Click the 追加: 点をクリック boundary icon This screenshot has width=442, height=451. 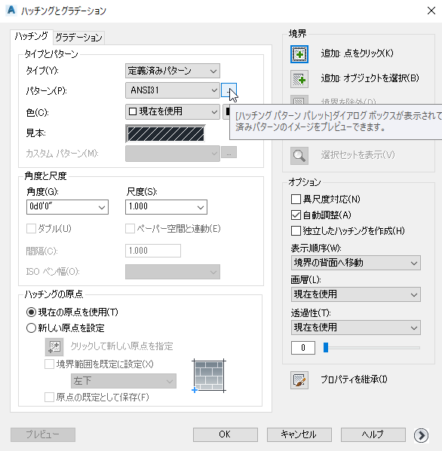[299, 54]
